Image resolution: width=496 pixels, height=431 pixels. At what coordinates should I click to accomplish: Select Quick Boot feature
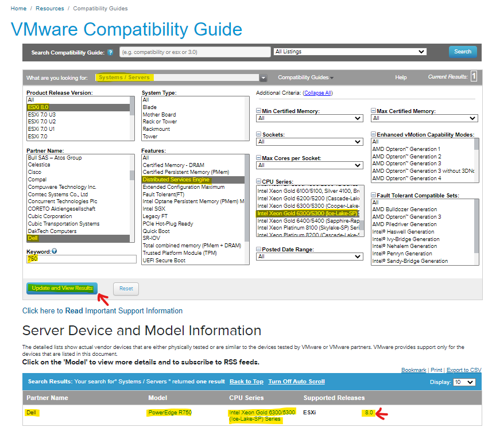pos(193,231)
